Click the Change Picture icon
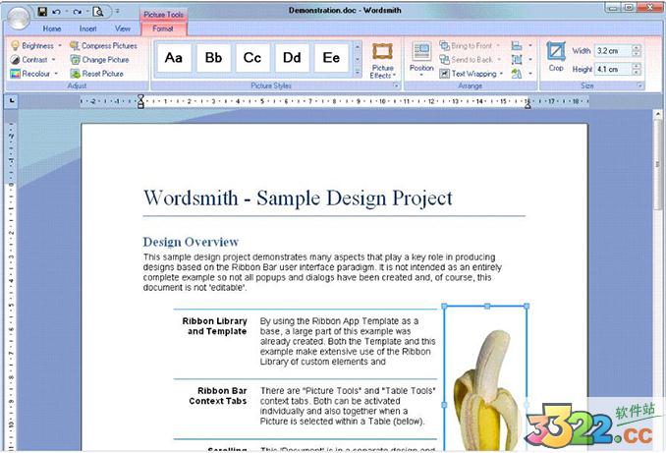 tap(75, 60)
